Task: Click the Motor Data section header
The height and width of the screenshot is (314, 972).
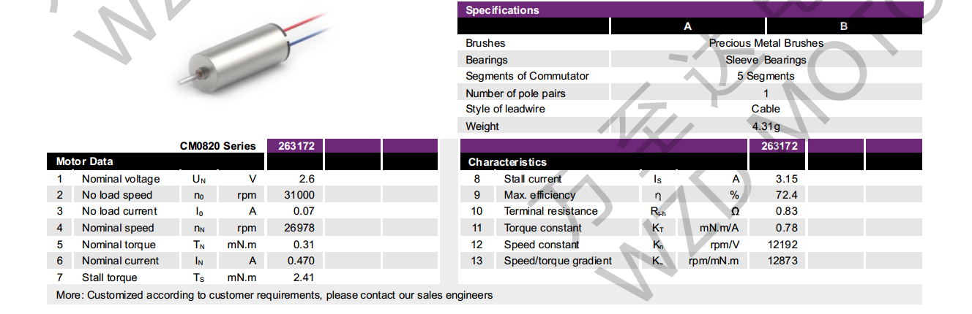Action: tap(85, 161)
